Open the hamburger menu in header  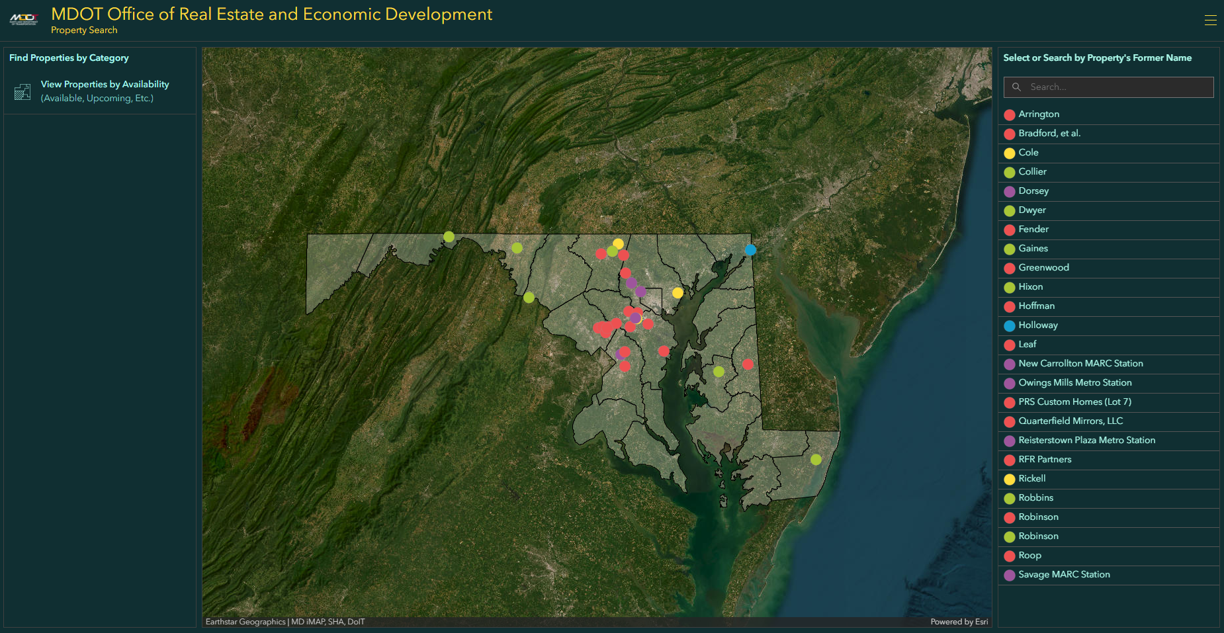(x=1210, y=21)
